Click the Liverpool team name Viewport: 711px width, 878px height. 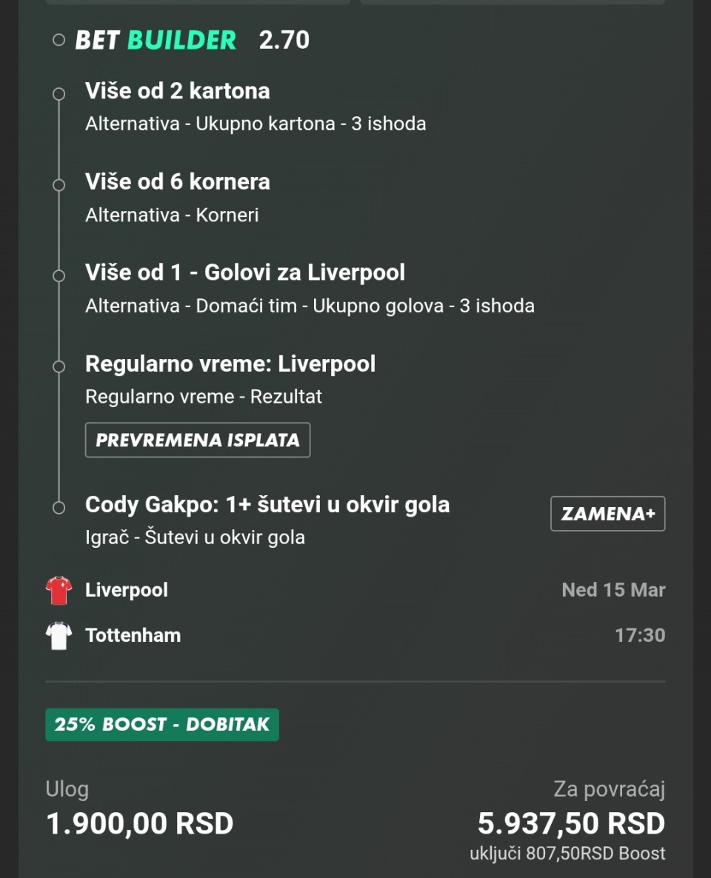click(x=127, y=591)
